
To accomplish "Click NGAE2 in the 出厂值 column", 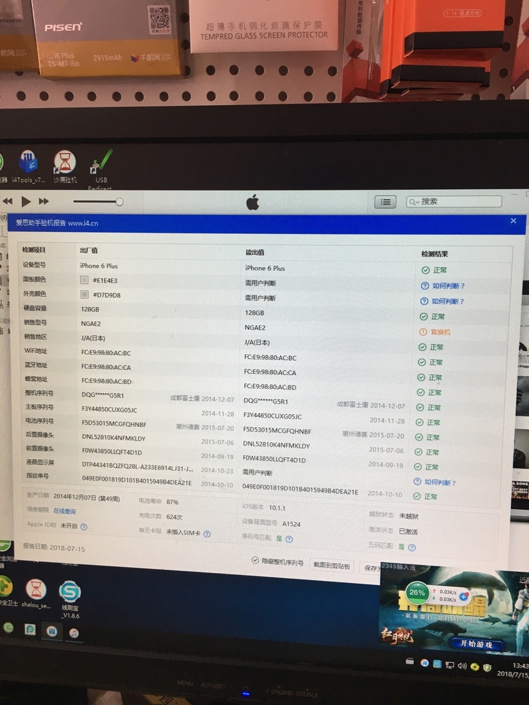I will (x=91, y=324).
